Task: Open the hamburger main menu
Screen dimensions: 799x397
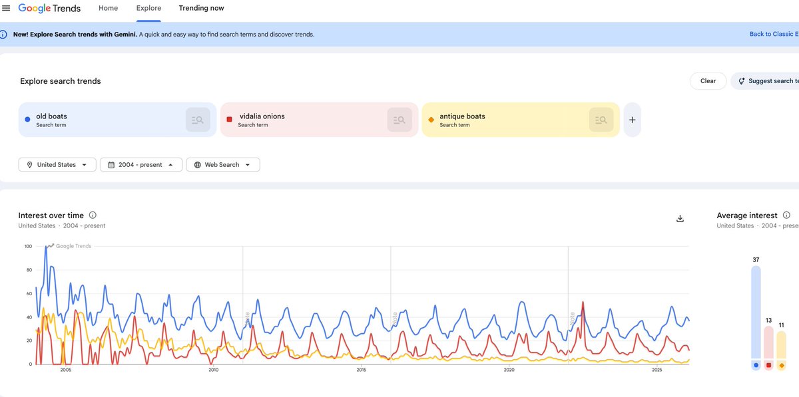Action: 7,8
